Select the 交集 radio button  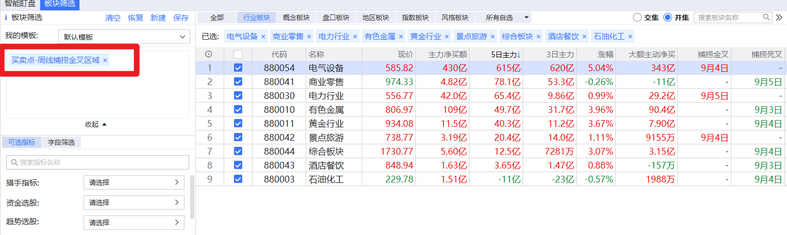[x=637, y=18]
